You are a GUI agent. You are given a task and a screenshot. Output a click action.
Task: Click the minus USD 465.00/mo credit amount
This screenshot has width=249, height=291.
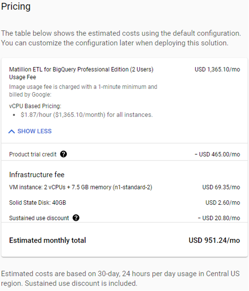pos(217,154)
